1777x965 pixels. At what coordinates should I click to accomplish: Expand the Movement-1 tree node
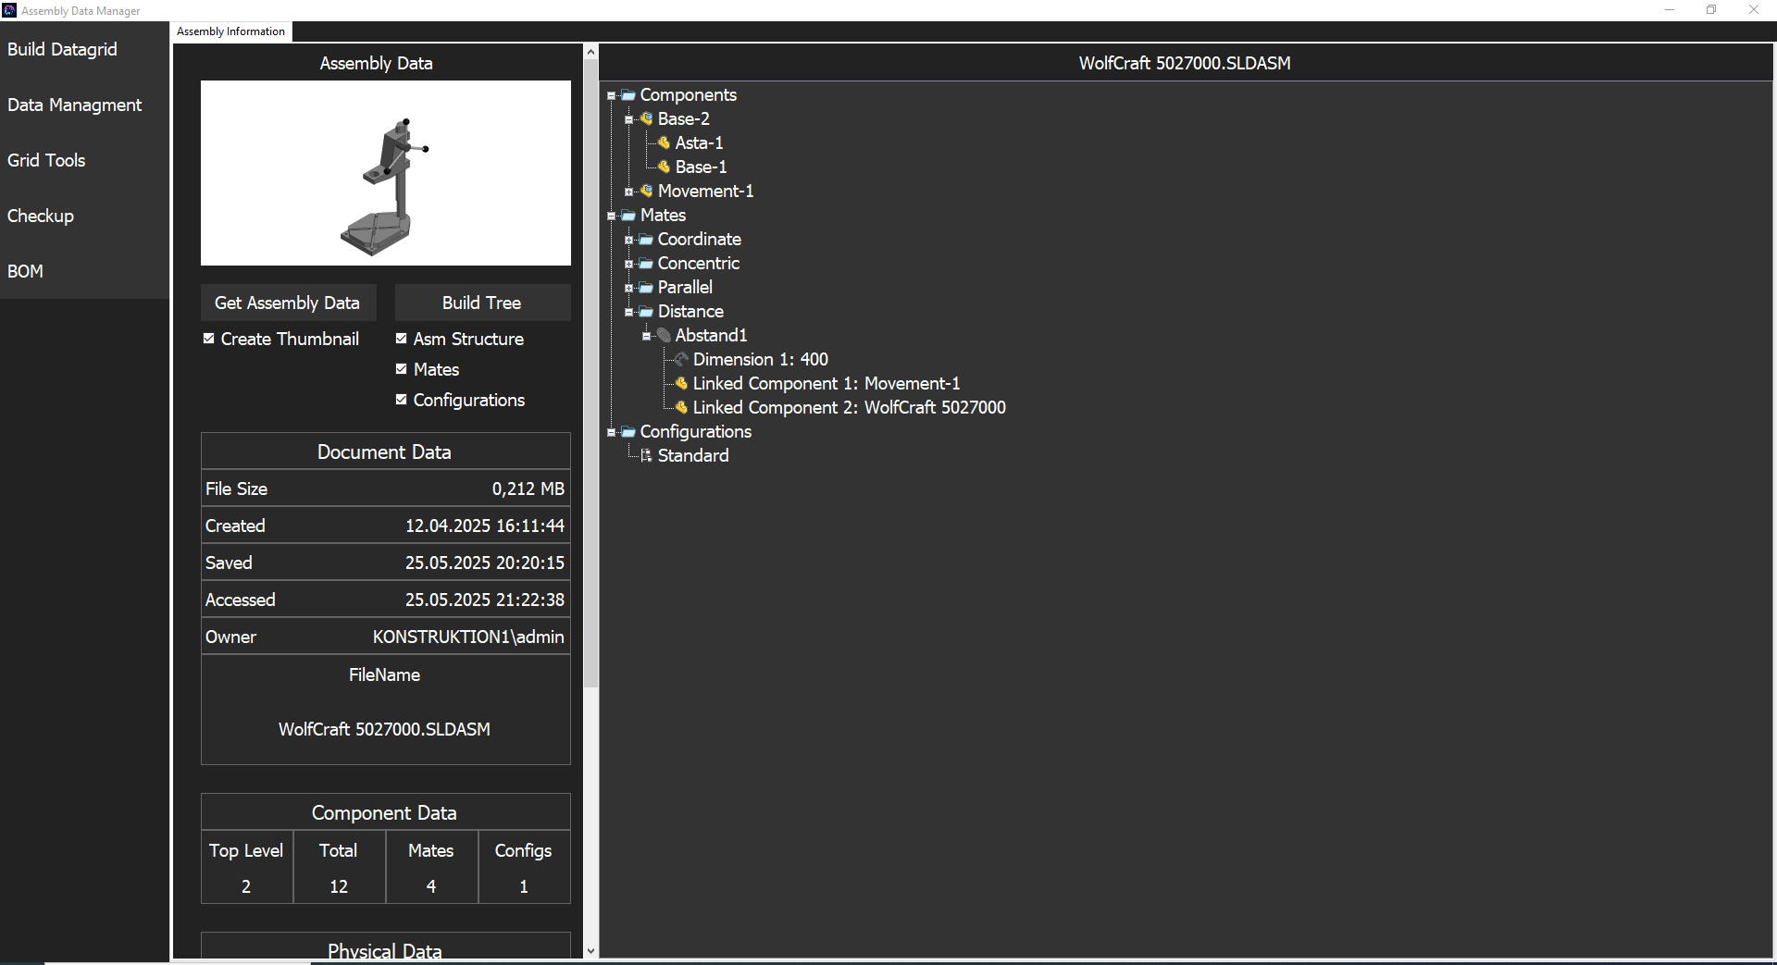(x=628, y=192)
